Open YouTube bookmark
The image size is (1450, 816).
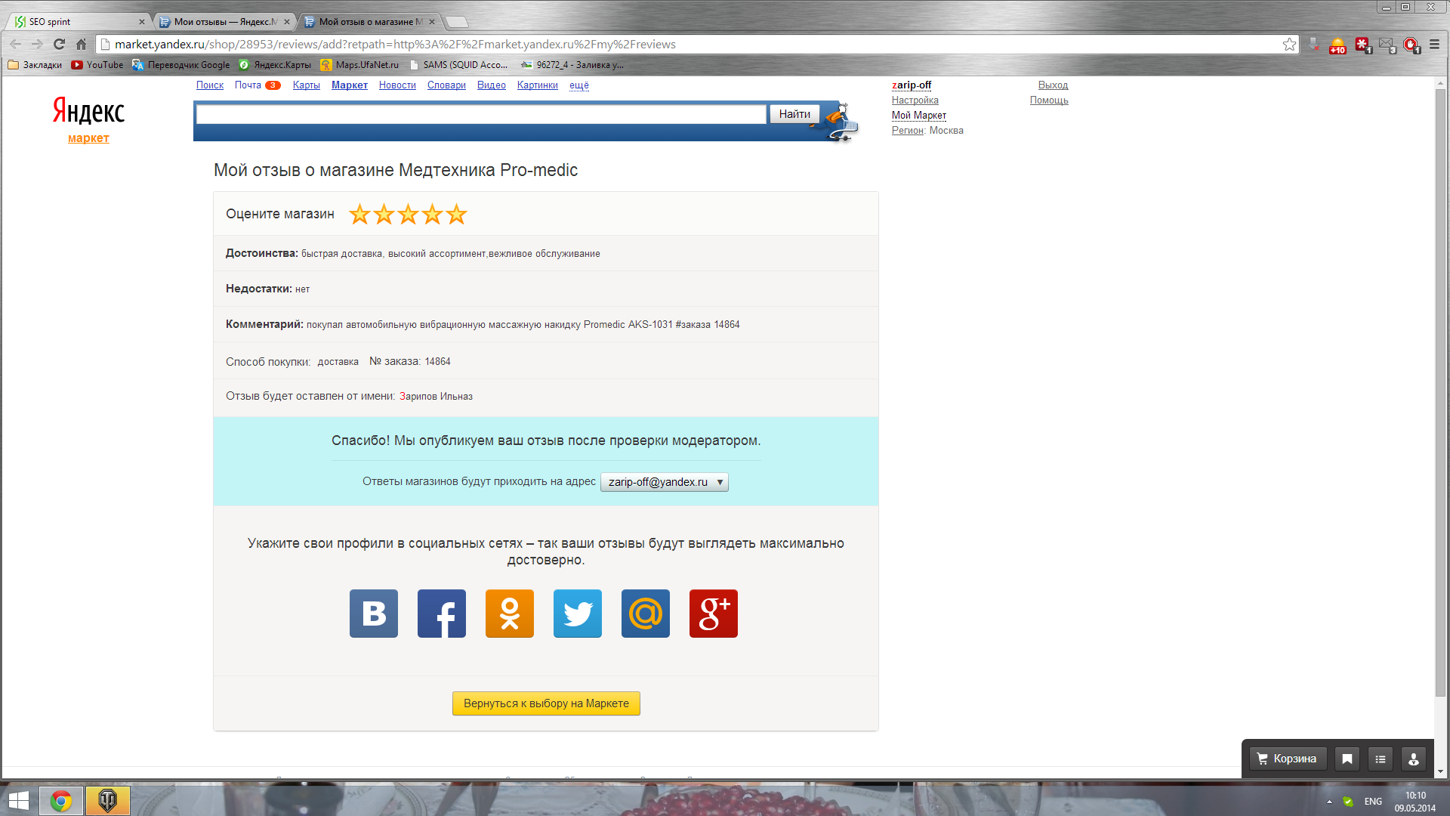pos(97,65)
